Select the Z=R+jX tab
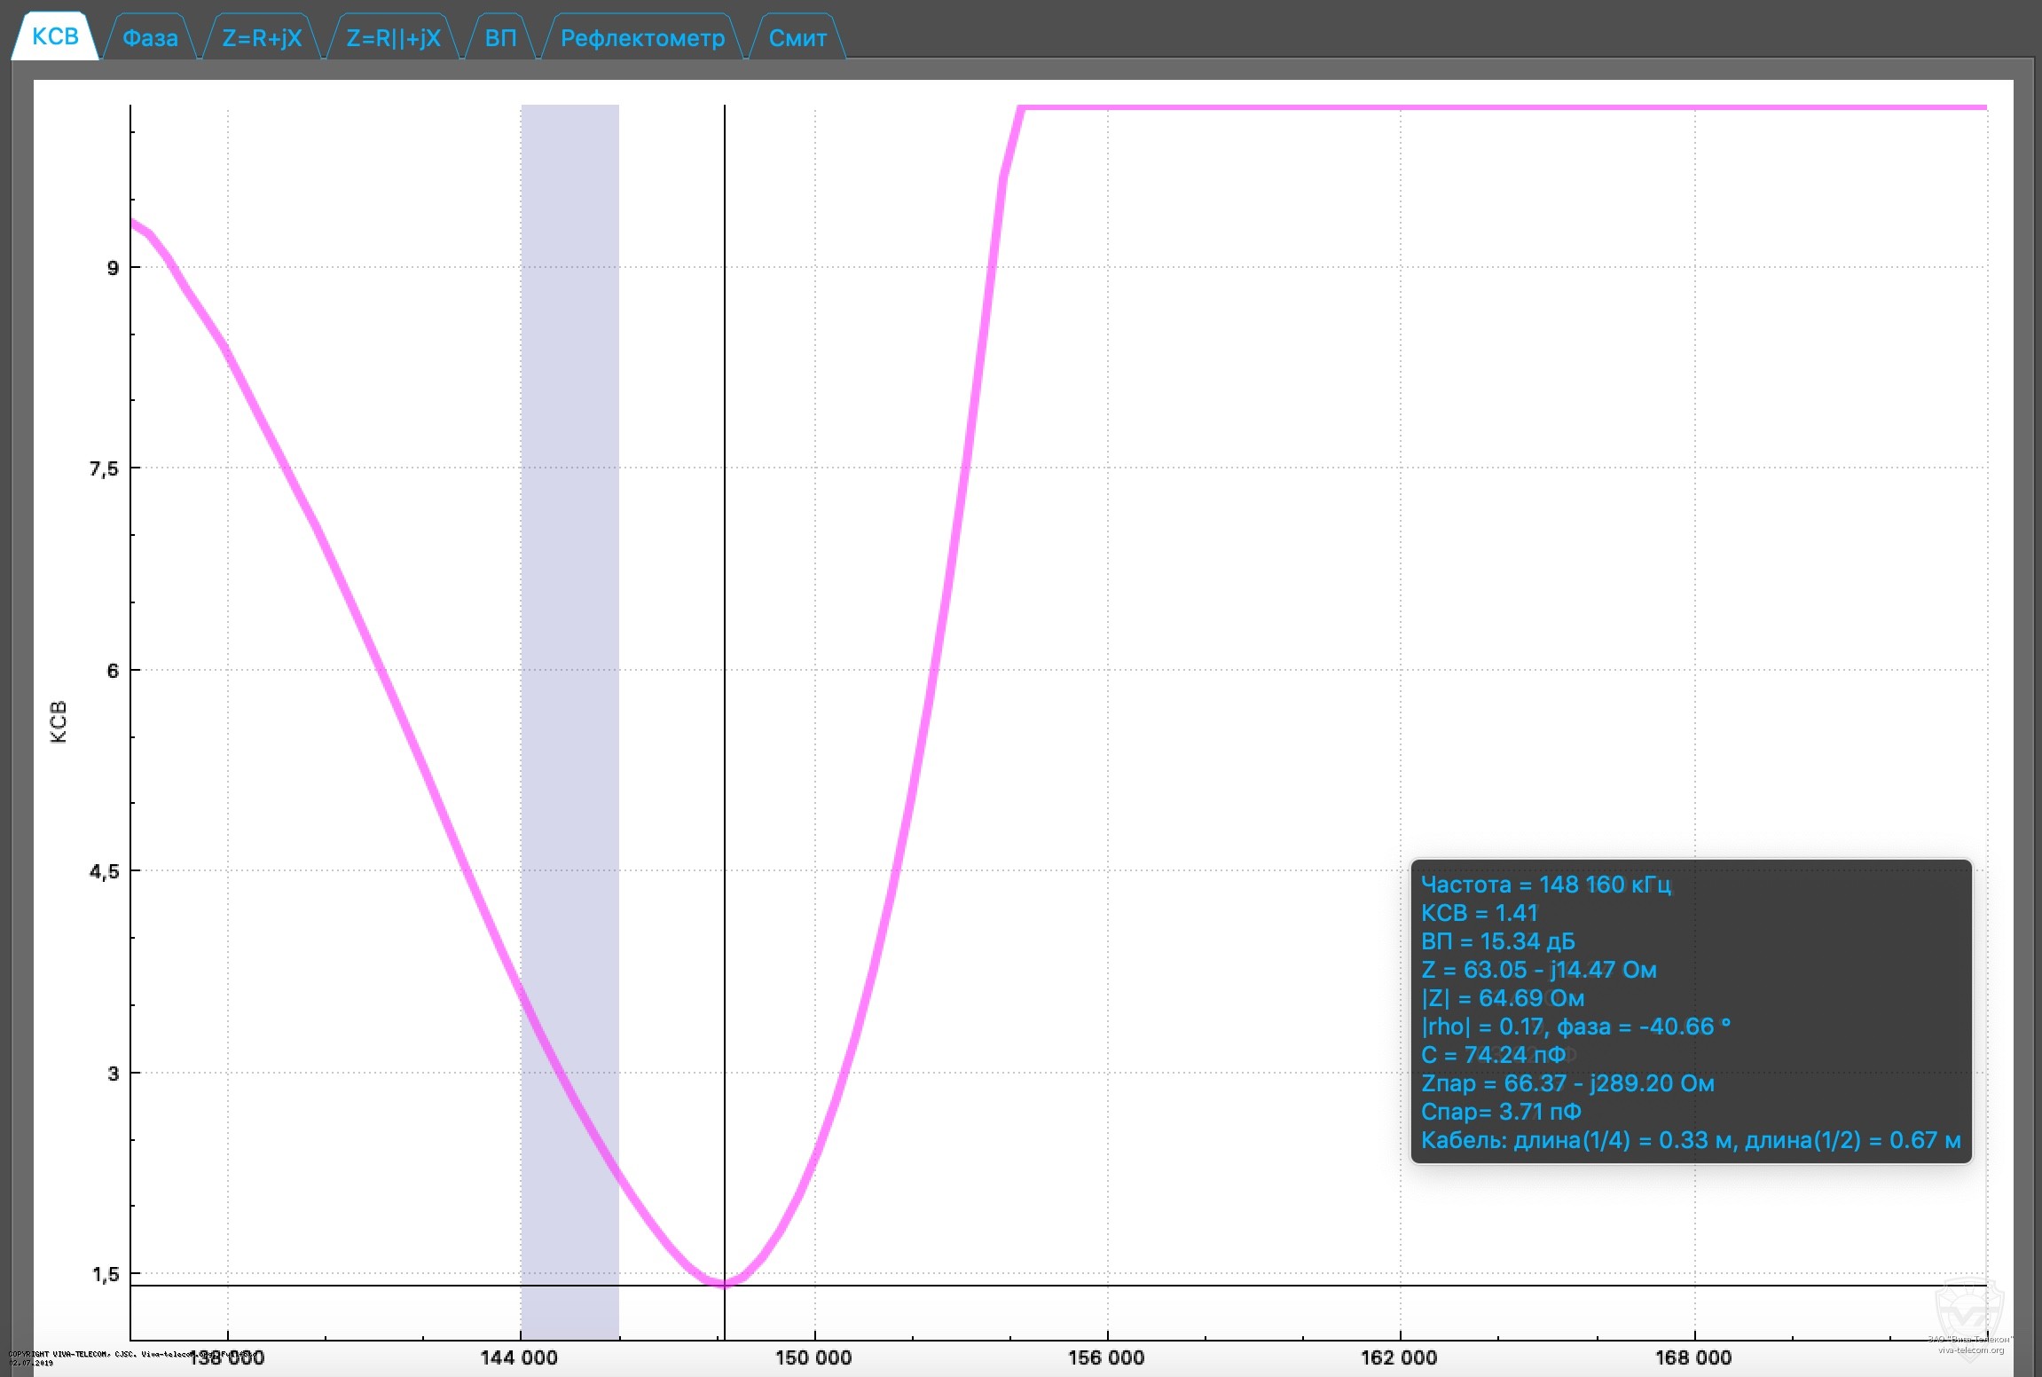This screenshot has width=2042, height=1377. point(262,38)
